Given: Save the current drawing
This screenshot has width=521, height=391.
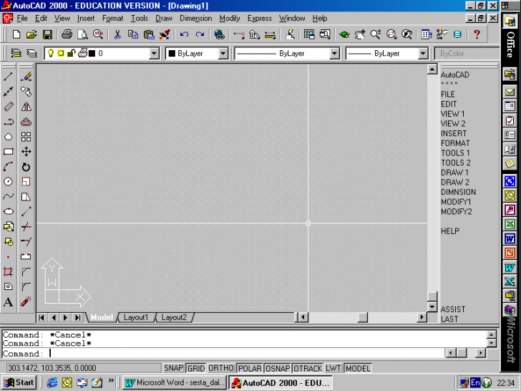Looking at the screenshot, I should coord(47,34).
